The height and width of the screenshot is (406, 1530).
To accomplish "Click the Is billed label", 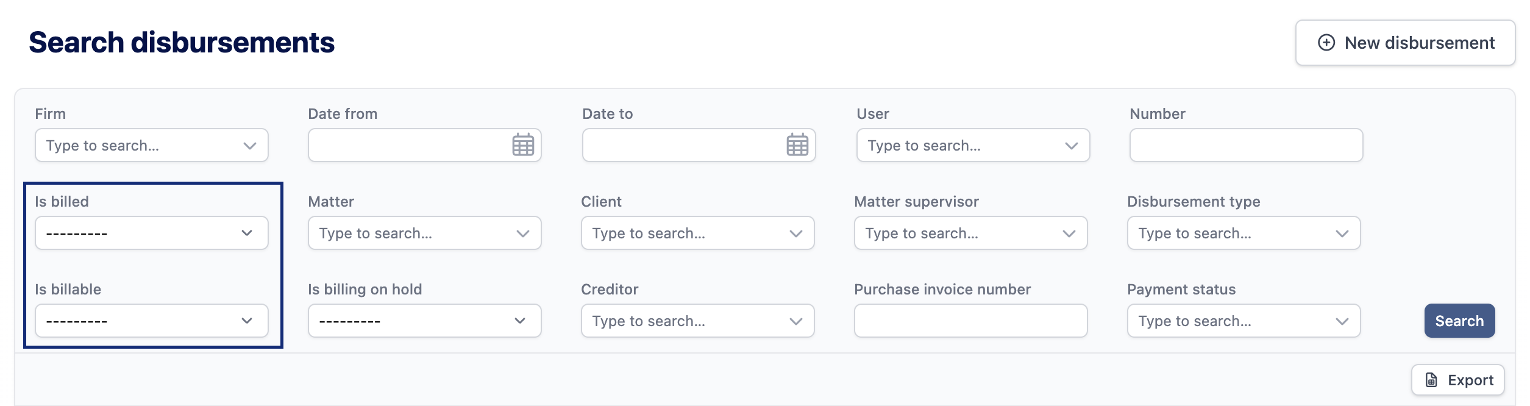I will (x=62, y=202).
